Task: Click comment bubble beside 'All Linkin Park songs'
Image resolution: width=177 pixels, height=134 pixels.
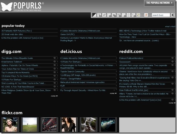Action: 173,65
